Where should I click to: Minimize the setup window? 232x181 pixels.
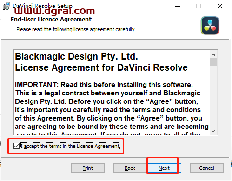point(178,6)
